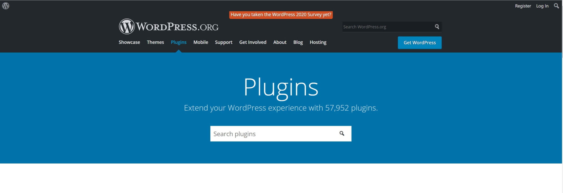Viewport: 563px width, 193px height.
Task: Click the text 'Extend your WordPress experience with 57,952 plugins.'
Action: (x=281, y=108)
